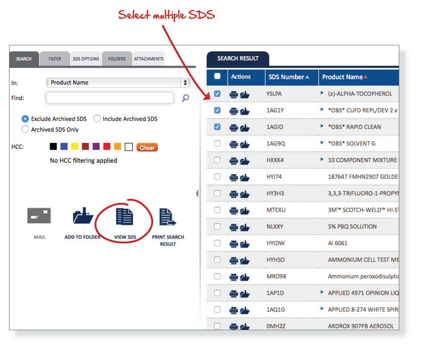
Task: Pick the white HCC color swatch
Action: (128, 147)
